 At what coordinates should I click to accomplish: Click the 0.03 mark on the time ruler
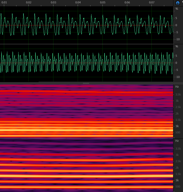pos(53,2)
